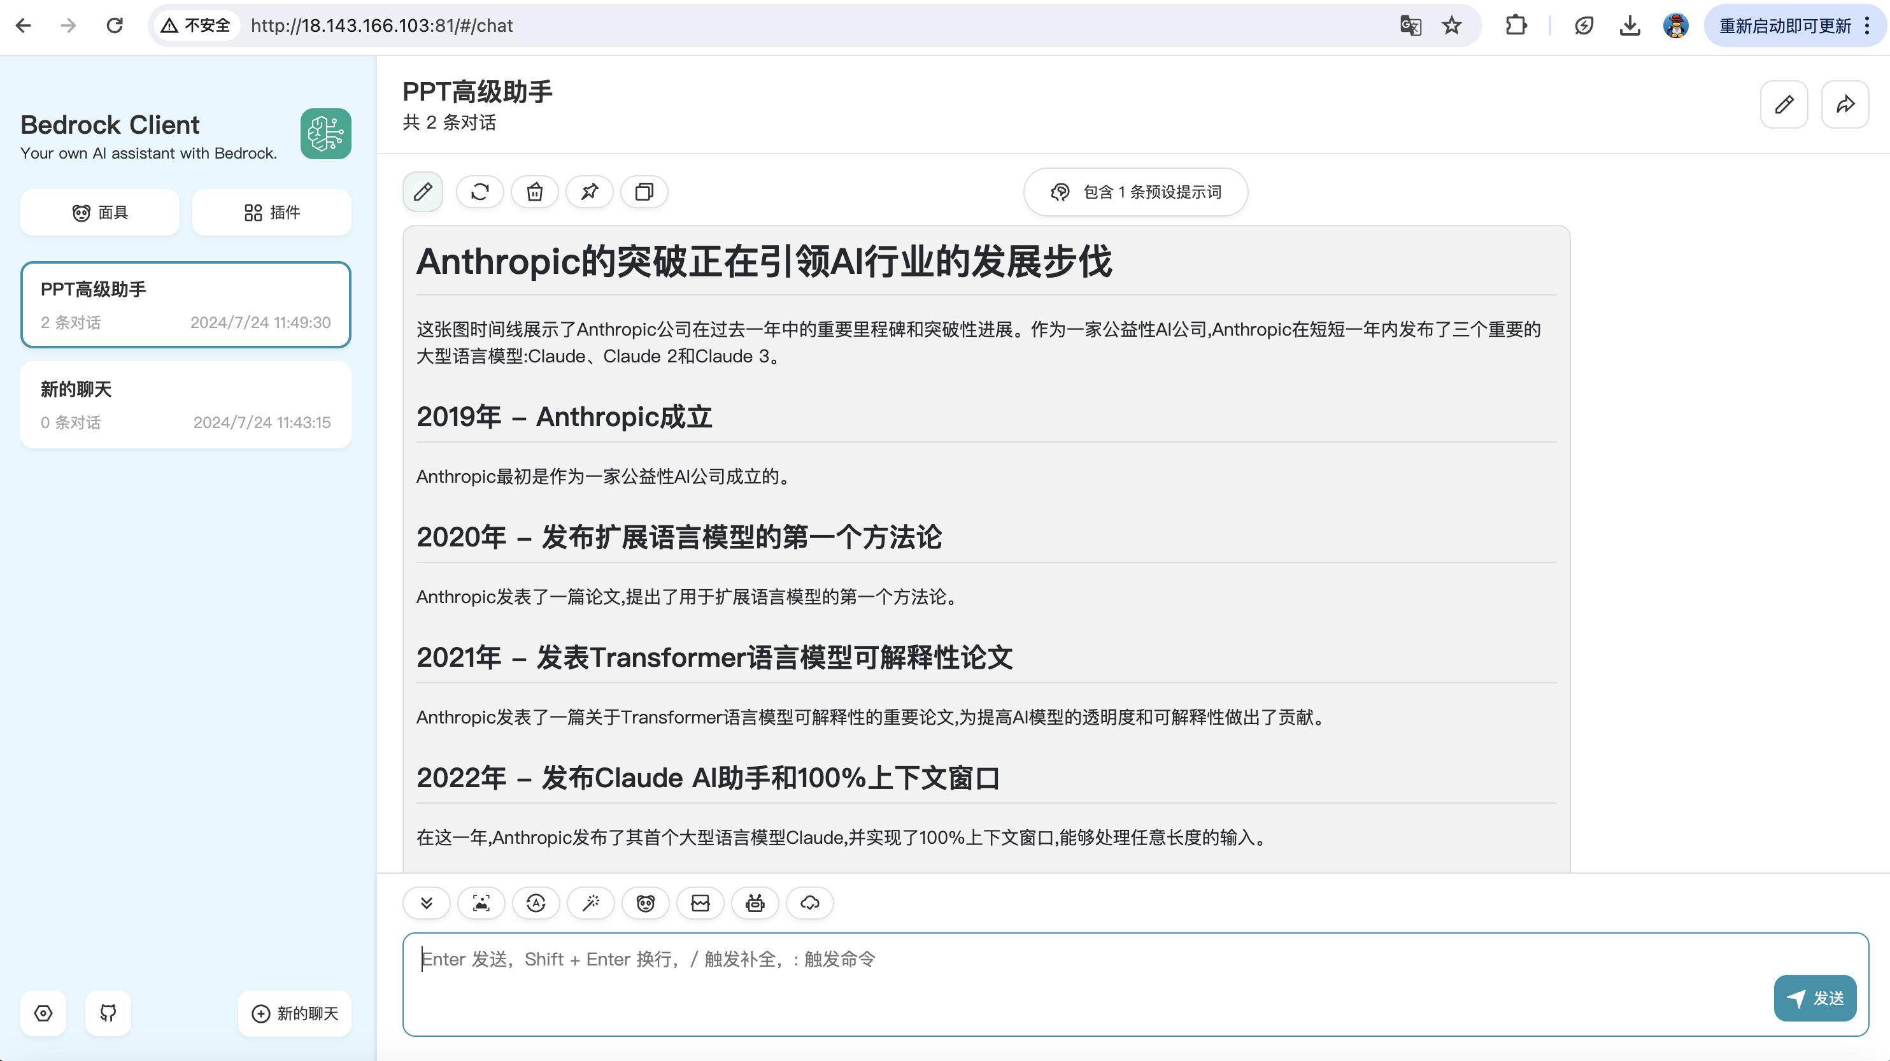The height and width of the screenshot is (1061, 1890).
Task: Click the cloud icon in input toolbar
Action: [810, 903]
